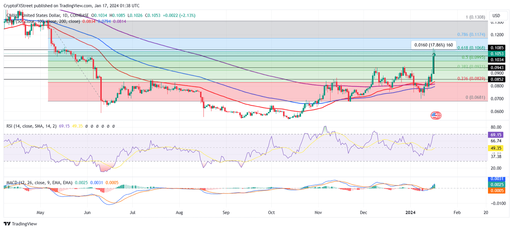This screenshot has width=513, height=230.
Task: Click the Fibonacci level label 0 (0.0681)
Action: click(x=475, y=97)
